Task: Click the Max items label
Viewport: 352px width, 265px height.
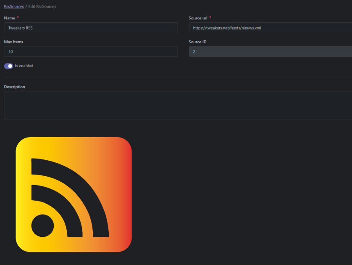Action: pos(13,42)
